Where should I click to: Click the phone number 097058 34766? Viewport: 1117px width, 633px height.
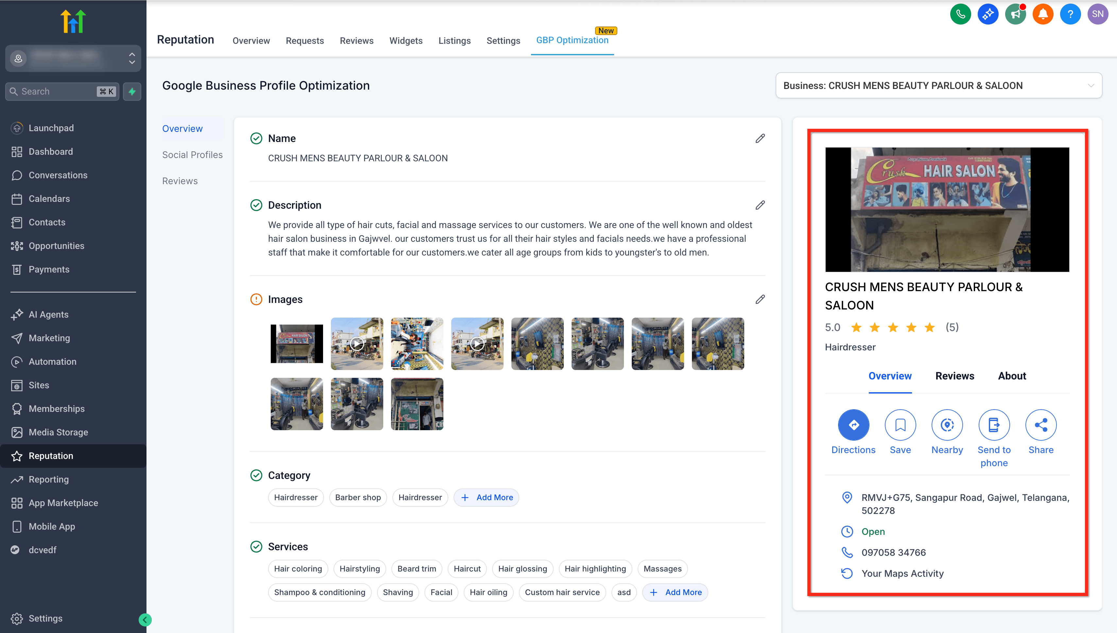coord(893,553)
